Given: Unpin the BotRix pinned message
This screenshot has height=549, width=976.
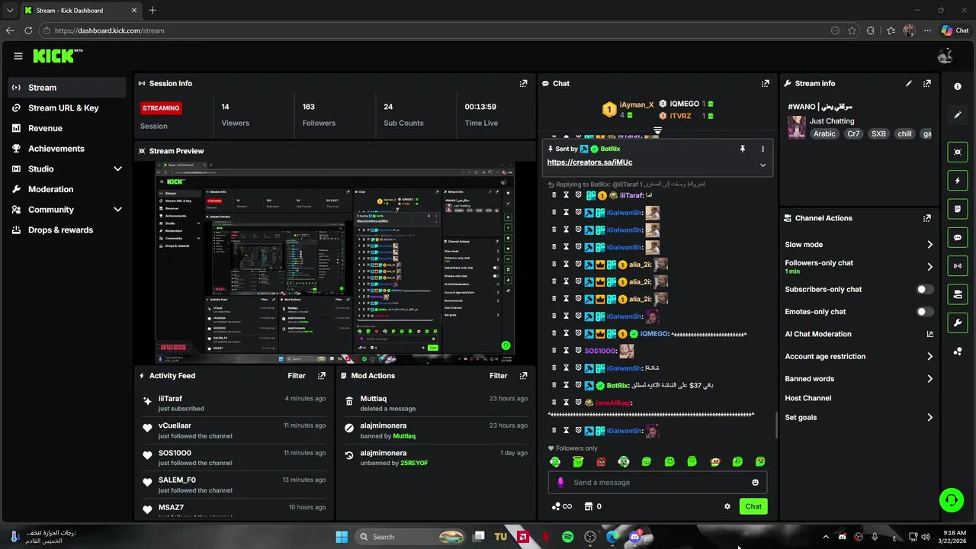Looking at the screenshot, I should tap(742, 149).
